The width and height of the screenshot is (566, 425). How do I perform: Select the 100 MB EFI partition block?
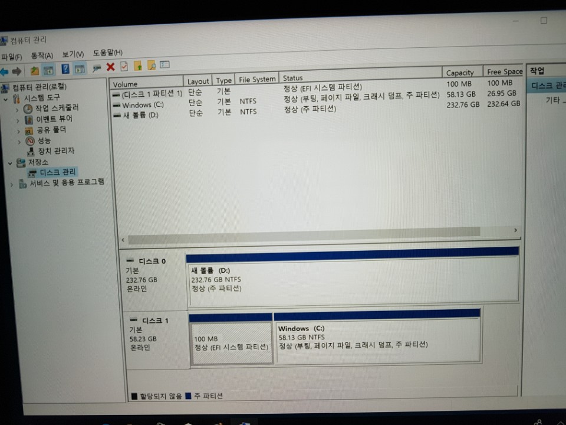pos(231,343)
